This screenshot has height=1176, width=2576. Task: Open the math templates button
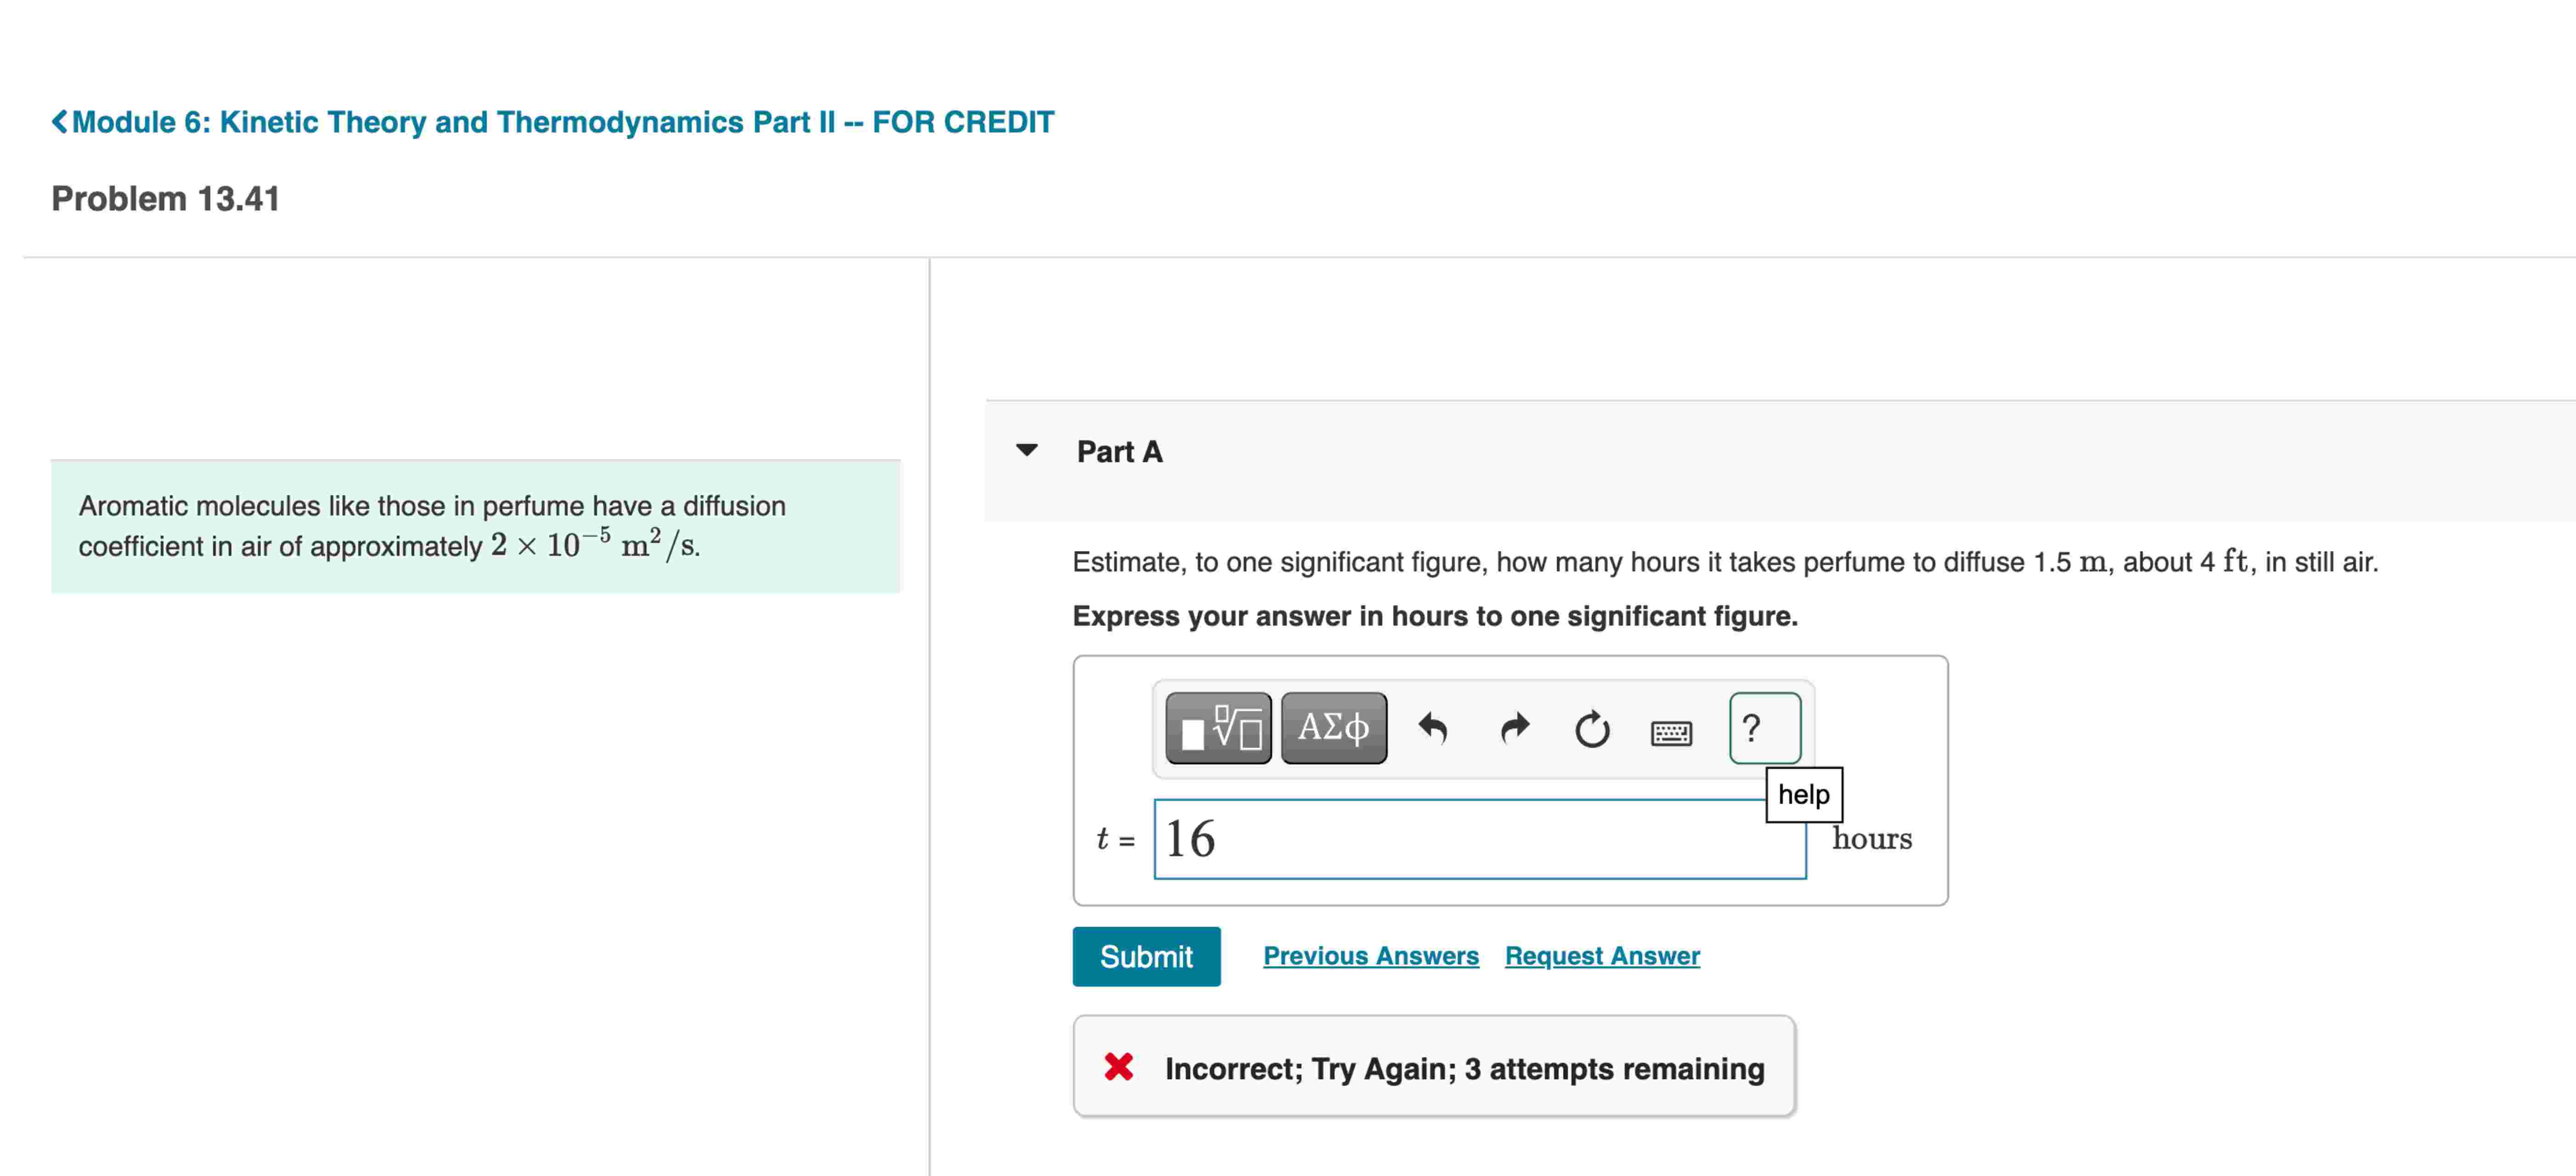click(x=1218, y=728)
